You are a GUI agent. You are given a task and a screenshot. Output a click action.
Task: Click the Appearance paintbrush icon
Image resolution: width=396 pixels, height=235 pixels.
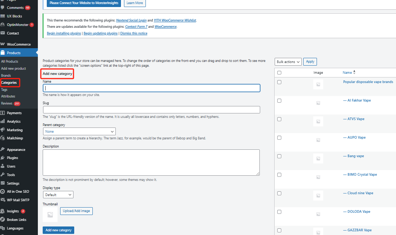(x=3, y=150)
